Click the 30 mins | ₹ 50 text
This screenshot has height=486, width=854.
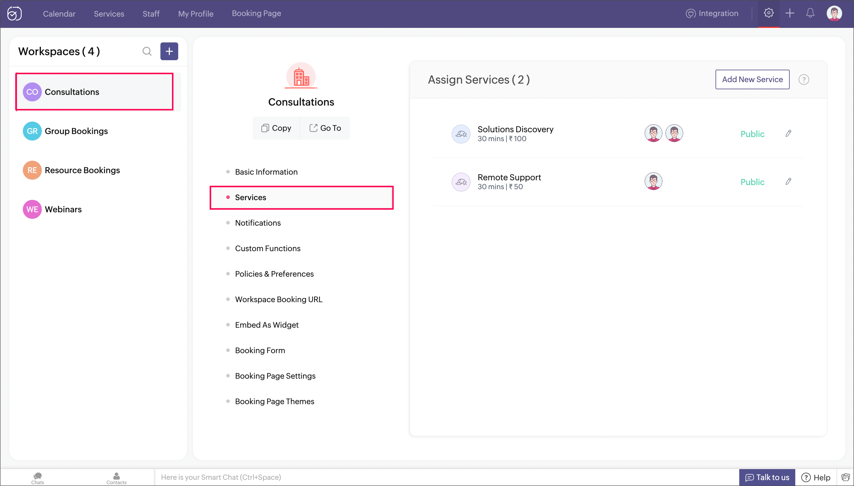(x=500, y=187)
